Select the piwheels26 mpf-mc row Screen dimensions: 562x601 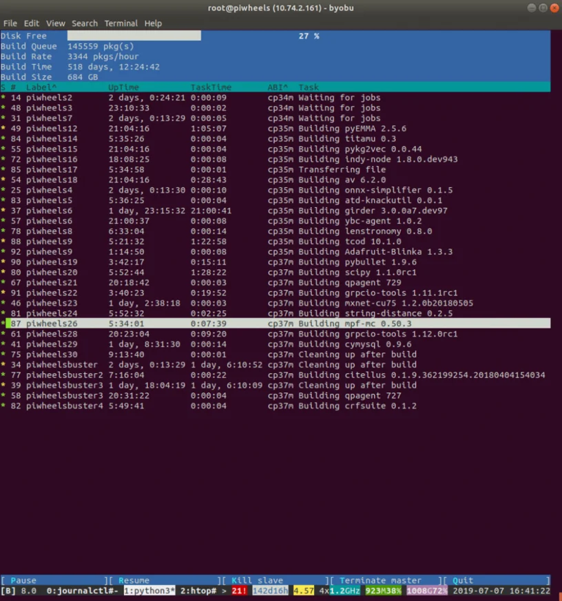(x=275, y=324)
